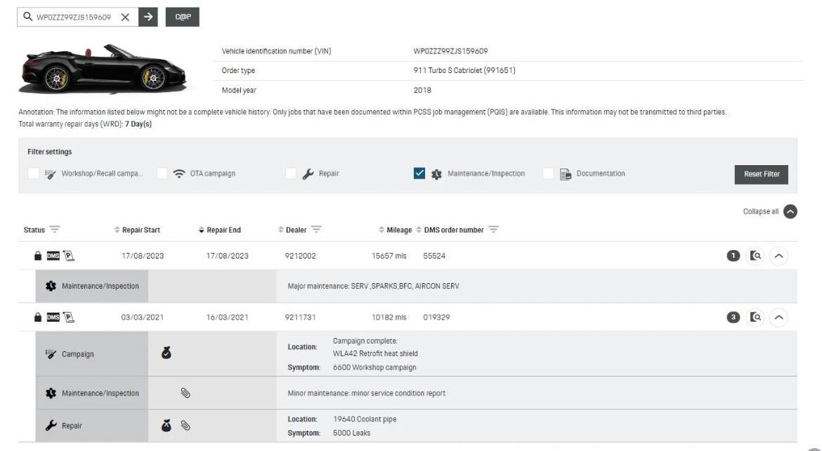Open the 911 Turbo S Cabriolet thumbnail
The image size is (822, 451).
click(103, 70)
